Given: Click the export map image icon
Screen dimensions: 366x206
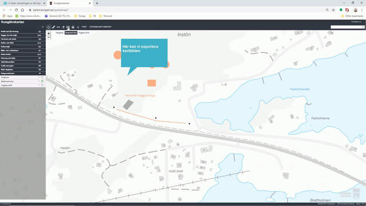Looking at the screenshot, I should (x=68, y=27).
